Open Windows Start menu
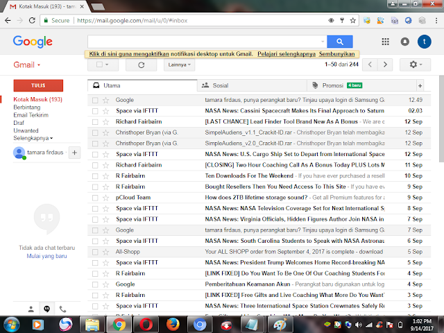The height and width of the screenshot is (333, 444). click(x=11, y=325)
